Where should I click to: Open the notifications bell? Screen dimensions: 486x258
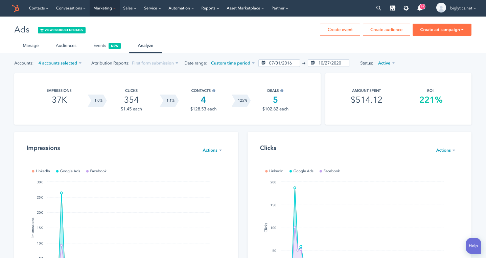[420, 8]
